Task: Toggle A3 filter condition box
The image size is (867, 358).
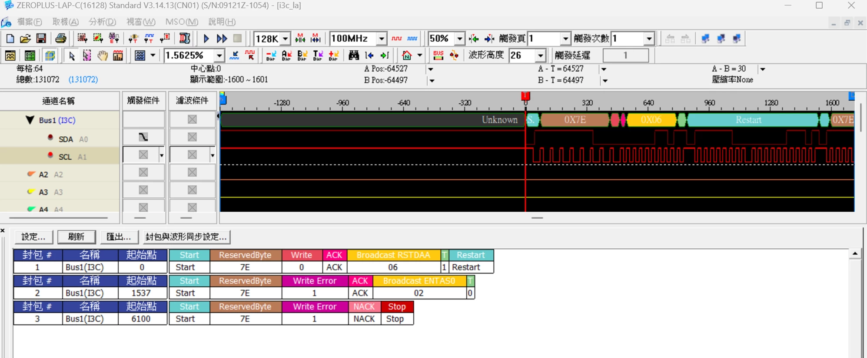Action: click(192, 190)
